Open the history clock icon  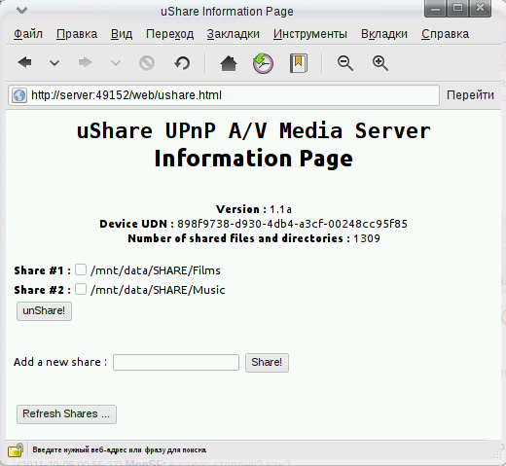pyautogui.click(x=263, y=63)
